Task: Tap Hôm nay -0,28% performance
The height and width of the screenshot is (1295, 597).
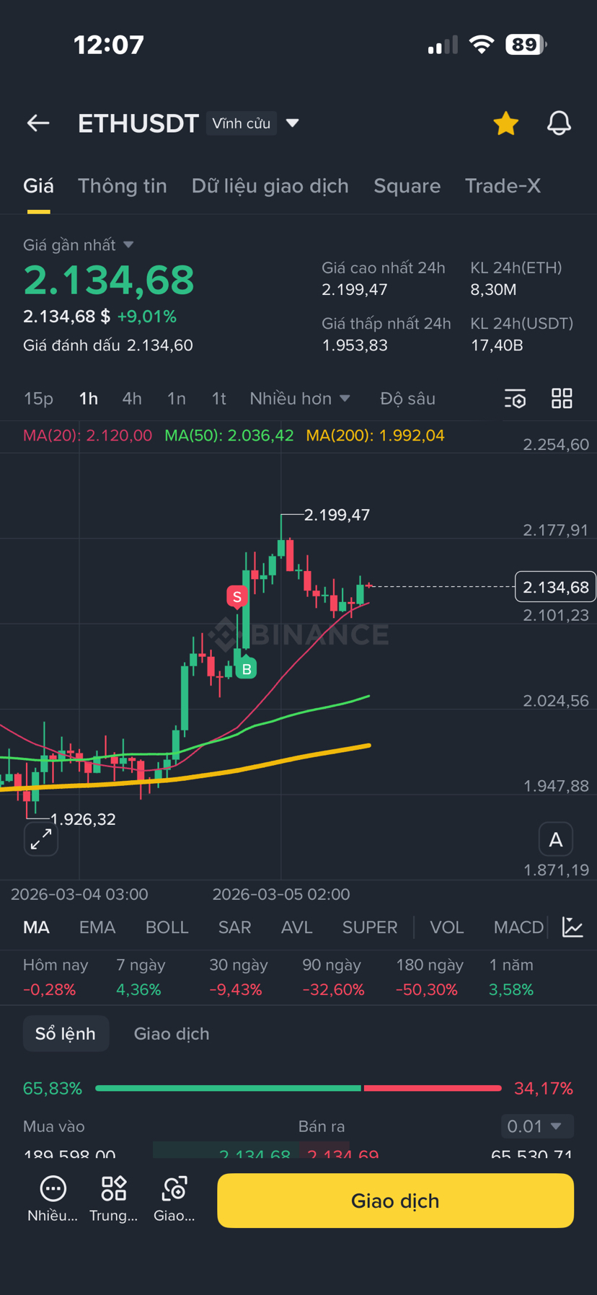Action: [56, 977]
